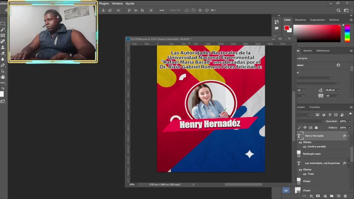
Task: Open the Comments panel icon
Action: coord(277,28)
